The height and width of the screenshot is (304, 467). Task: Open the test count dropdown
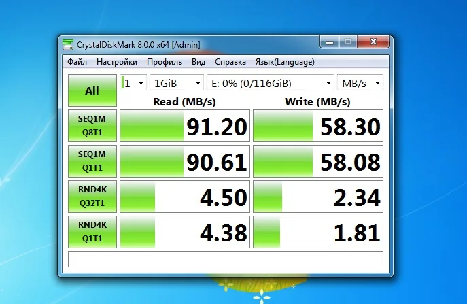tap(133, 83)
